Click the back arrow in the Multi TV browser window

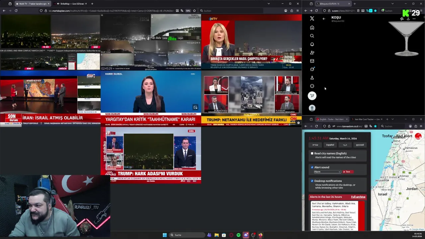point(4,11)
